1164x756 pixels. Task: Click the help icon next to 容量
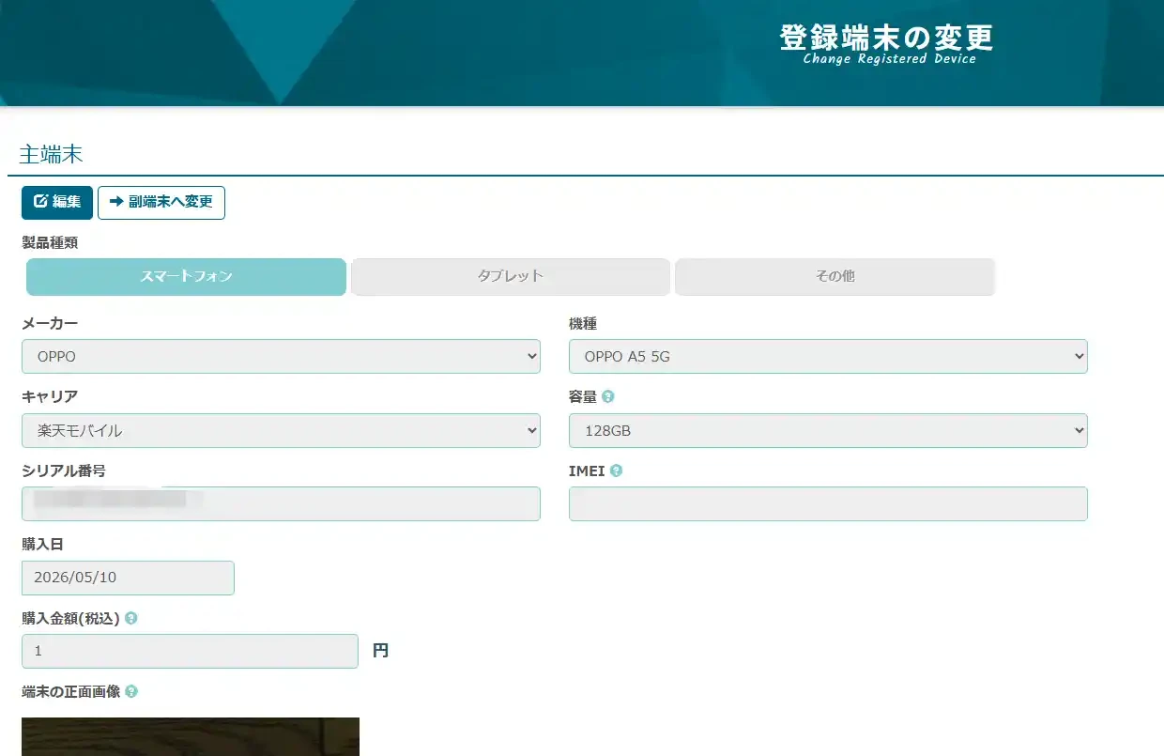608,396
